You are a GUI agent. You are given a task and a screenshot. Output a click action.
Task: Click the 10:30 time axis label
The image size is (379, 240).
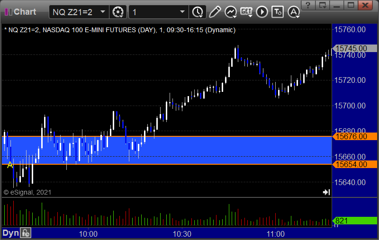coord(182,234)
